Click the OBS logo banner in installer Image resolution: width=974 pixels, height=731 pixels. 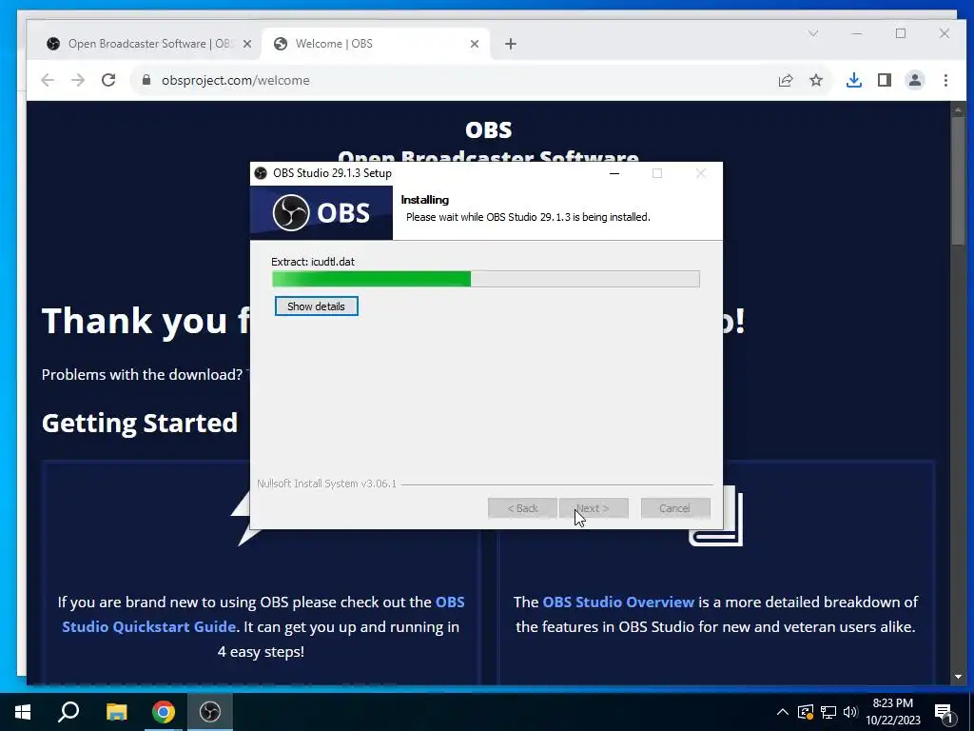pos(321,212)
